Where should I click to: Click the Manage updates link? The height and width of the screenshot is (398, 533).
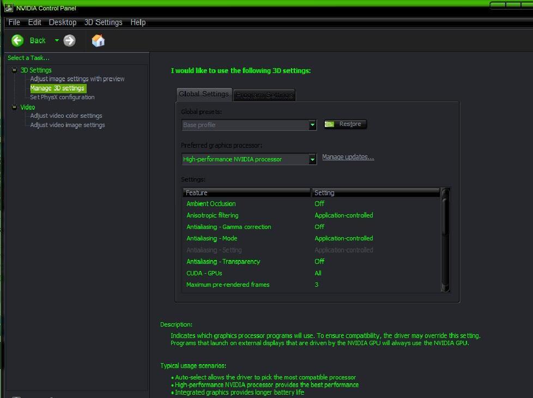348,157
